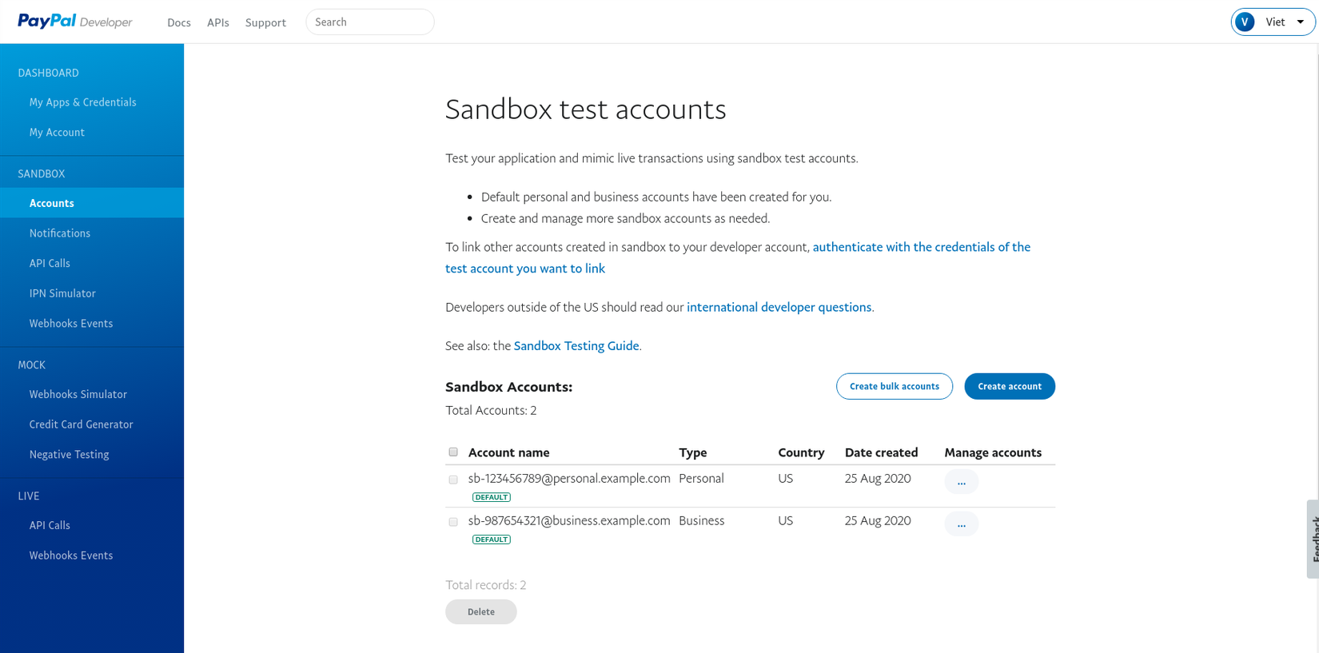The height and width of the screenshot is (653, 1319).
Task: Click the PayPal Developer logo
Action: pos(75,22)
